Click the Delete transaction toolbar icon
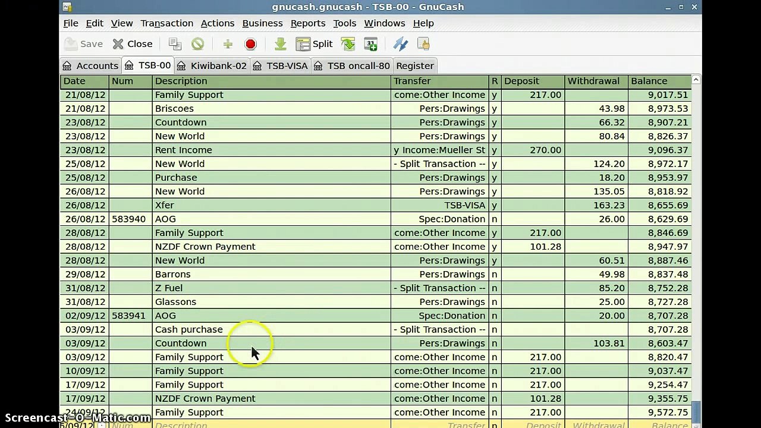The image size is (761, 428). click(197, 44)
